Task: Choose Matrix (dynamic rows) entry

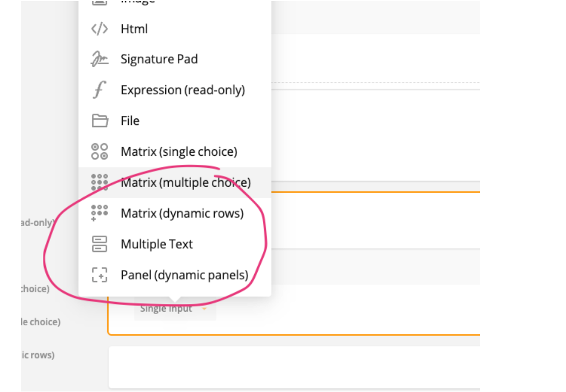Action: coord(175,213)
